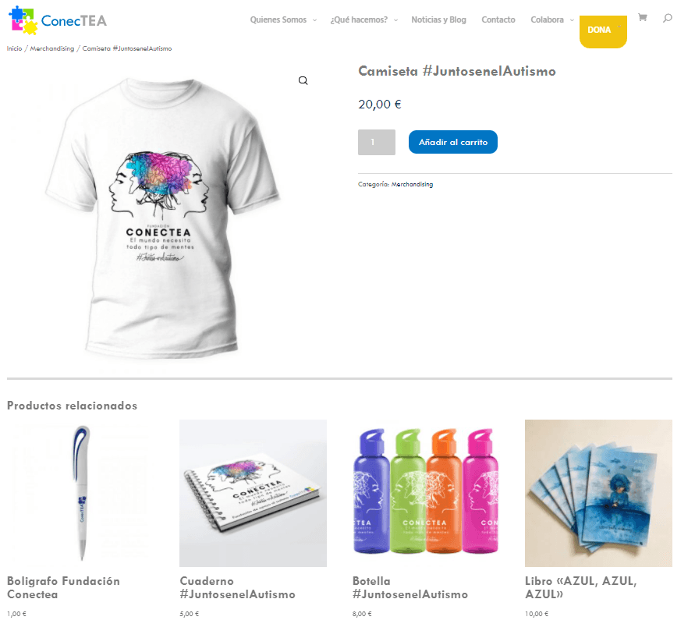Zoom product image with magnifier icon
Image resolution: width=695 pixels, height=638 pixels.
point(303,80)
